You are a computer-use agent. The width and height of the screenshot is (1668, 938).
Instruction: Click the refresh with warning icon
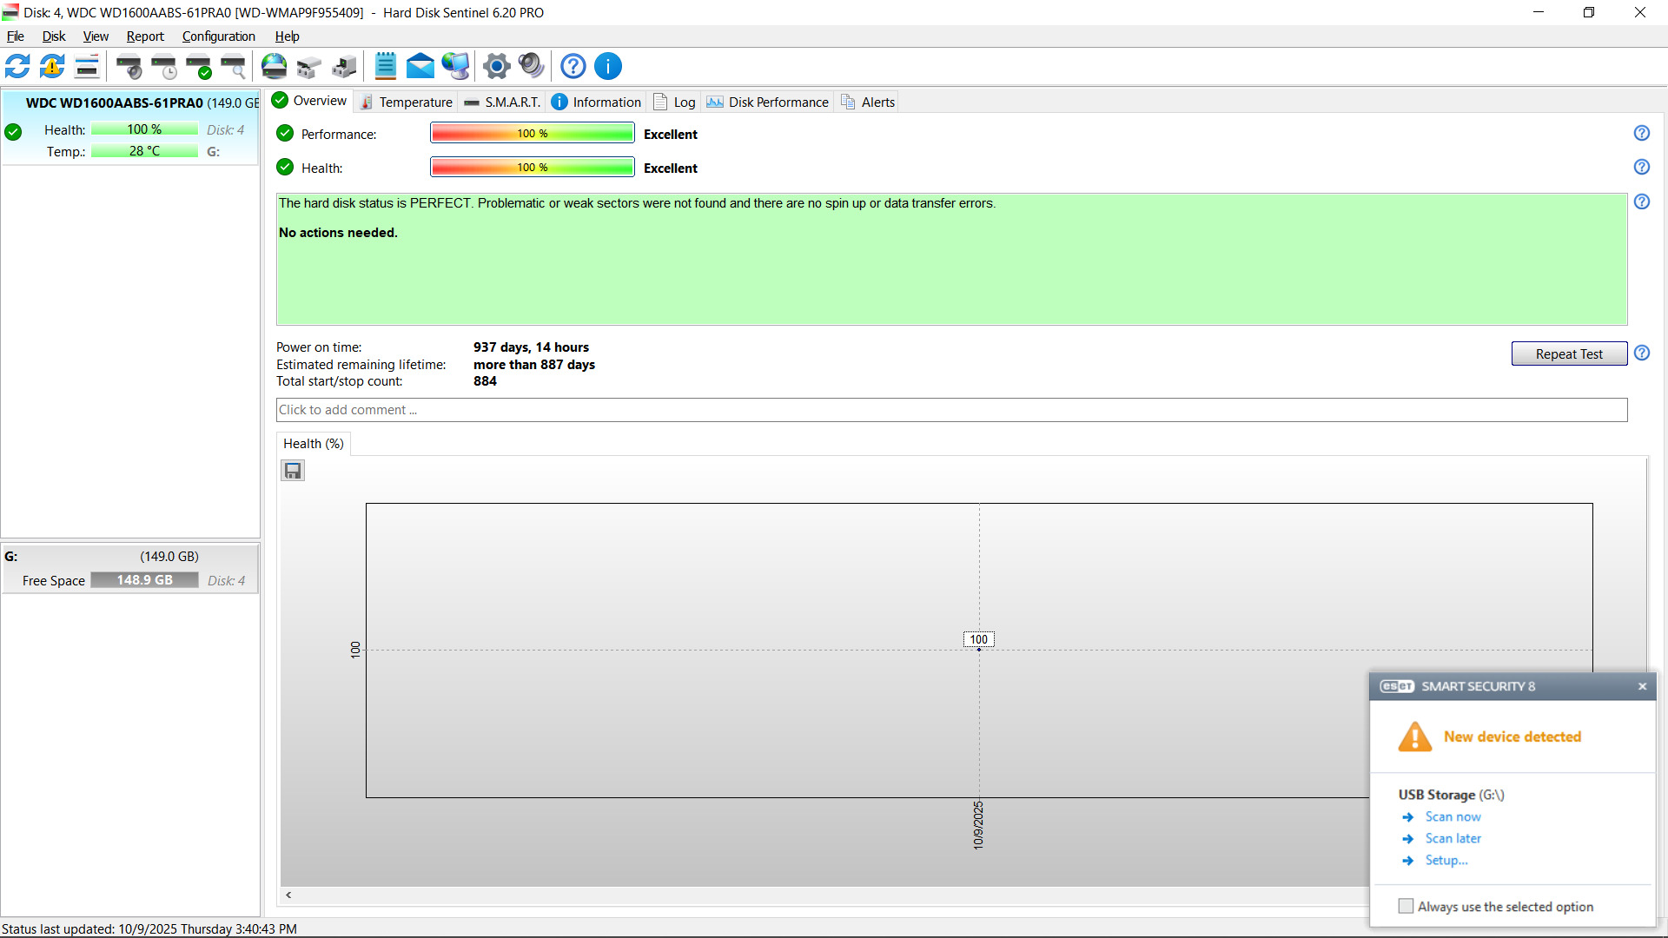52,66
